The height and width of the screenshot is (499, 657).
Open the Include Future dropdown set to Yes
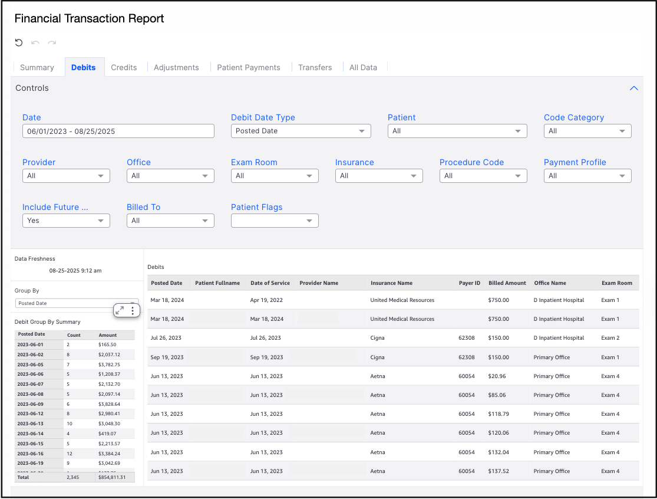(66, 221)
